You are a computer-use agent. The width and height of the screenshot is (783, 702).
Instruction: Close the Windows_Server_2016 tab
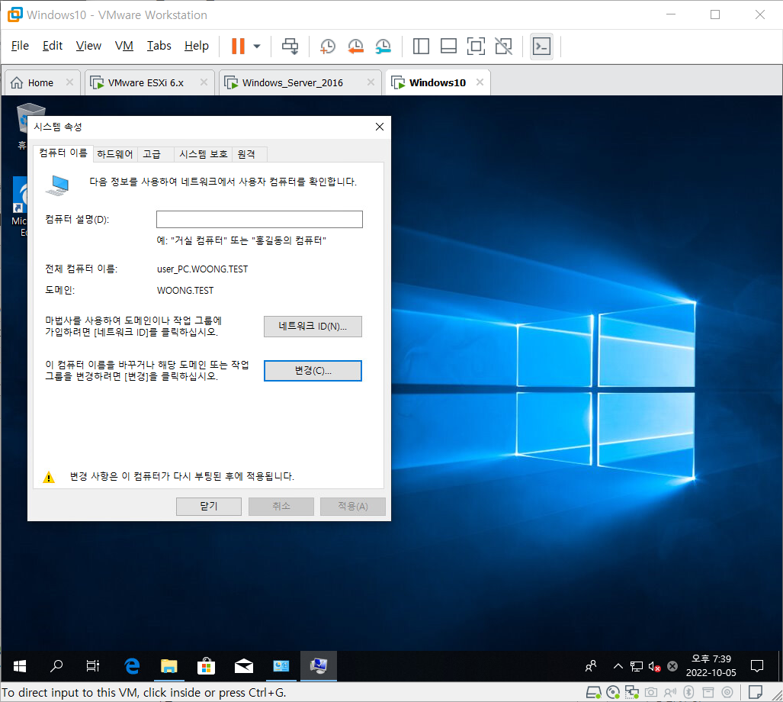click(x=371, y=82)
